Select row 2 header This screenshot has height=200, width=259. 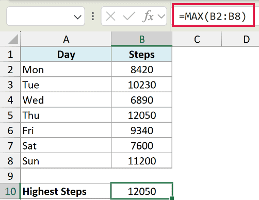point(10,70)
